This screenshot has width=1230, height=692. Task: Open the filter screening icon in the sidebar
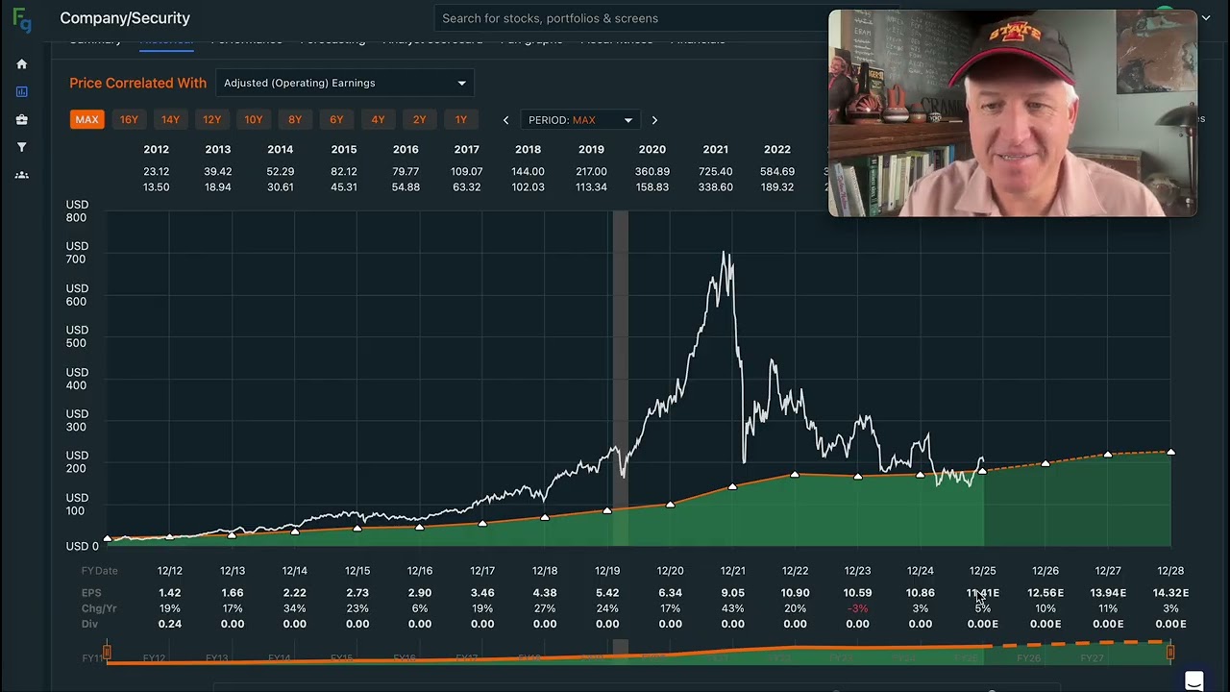pyautogui.click(x=22, y=147)
